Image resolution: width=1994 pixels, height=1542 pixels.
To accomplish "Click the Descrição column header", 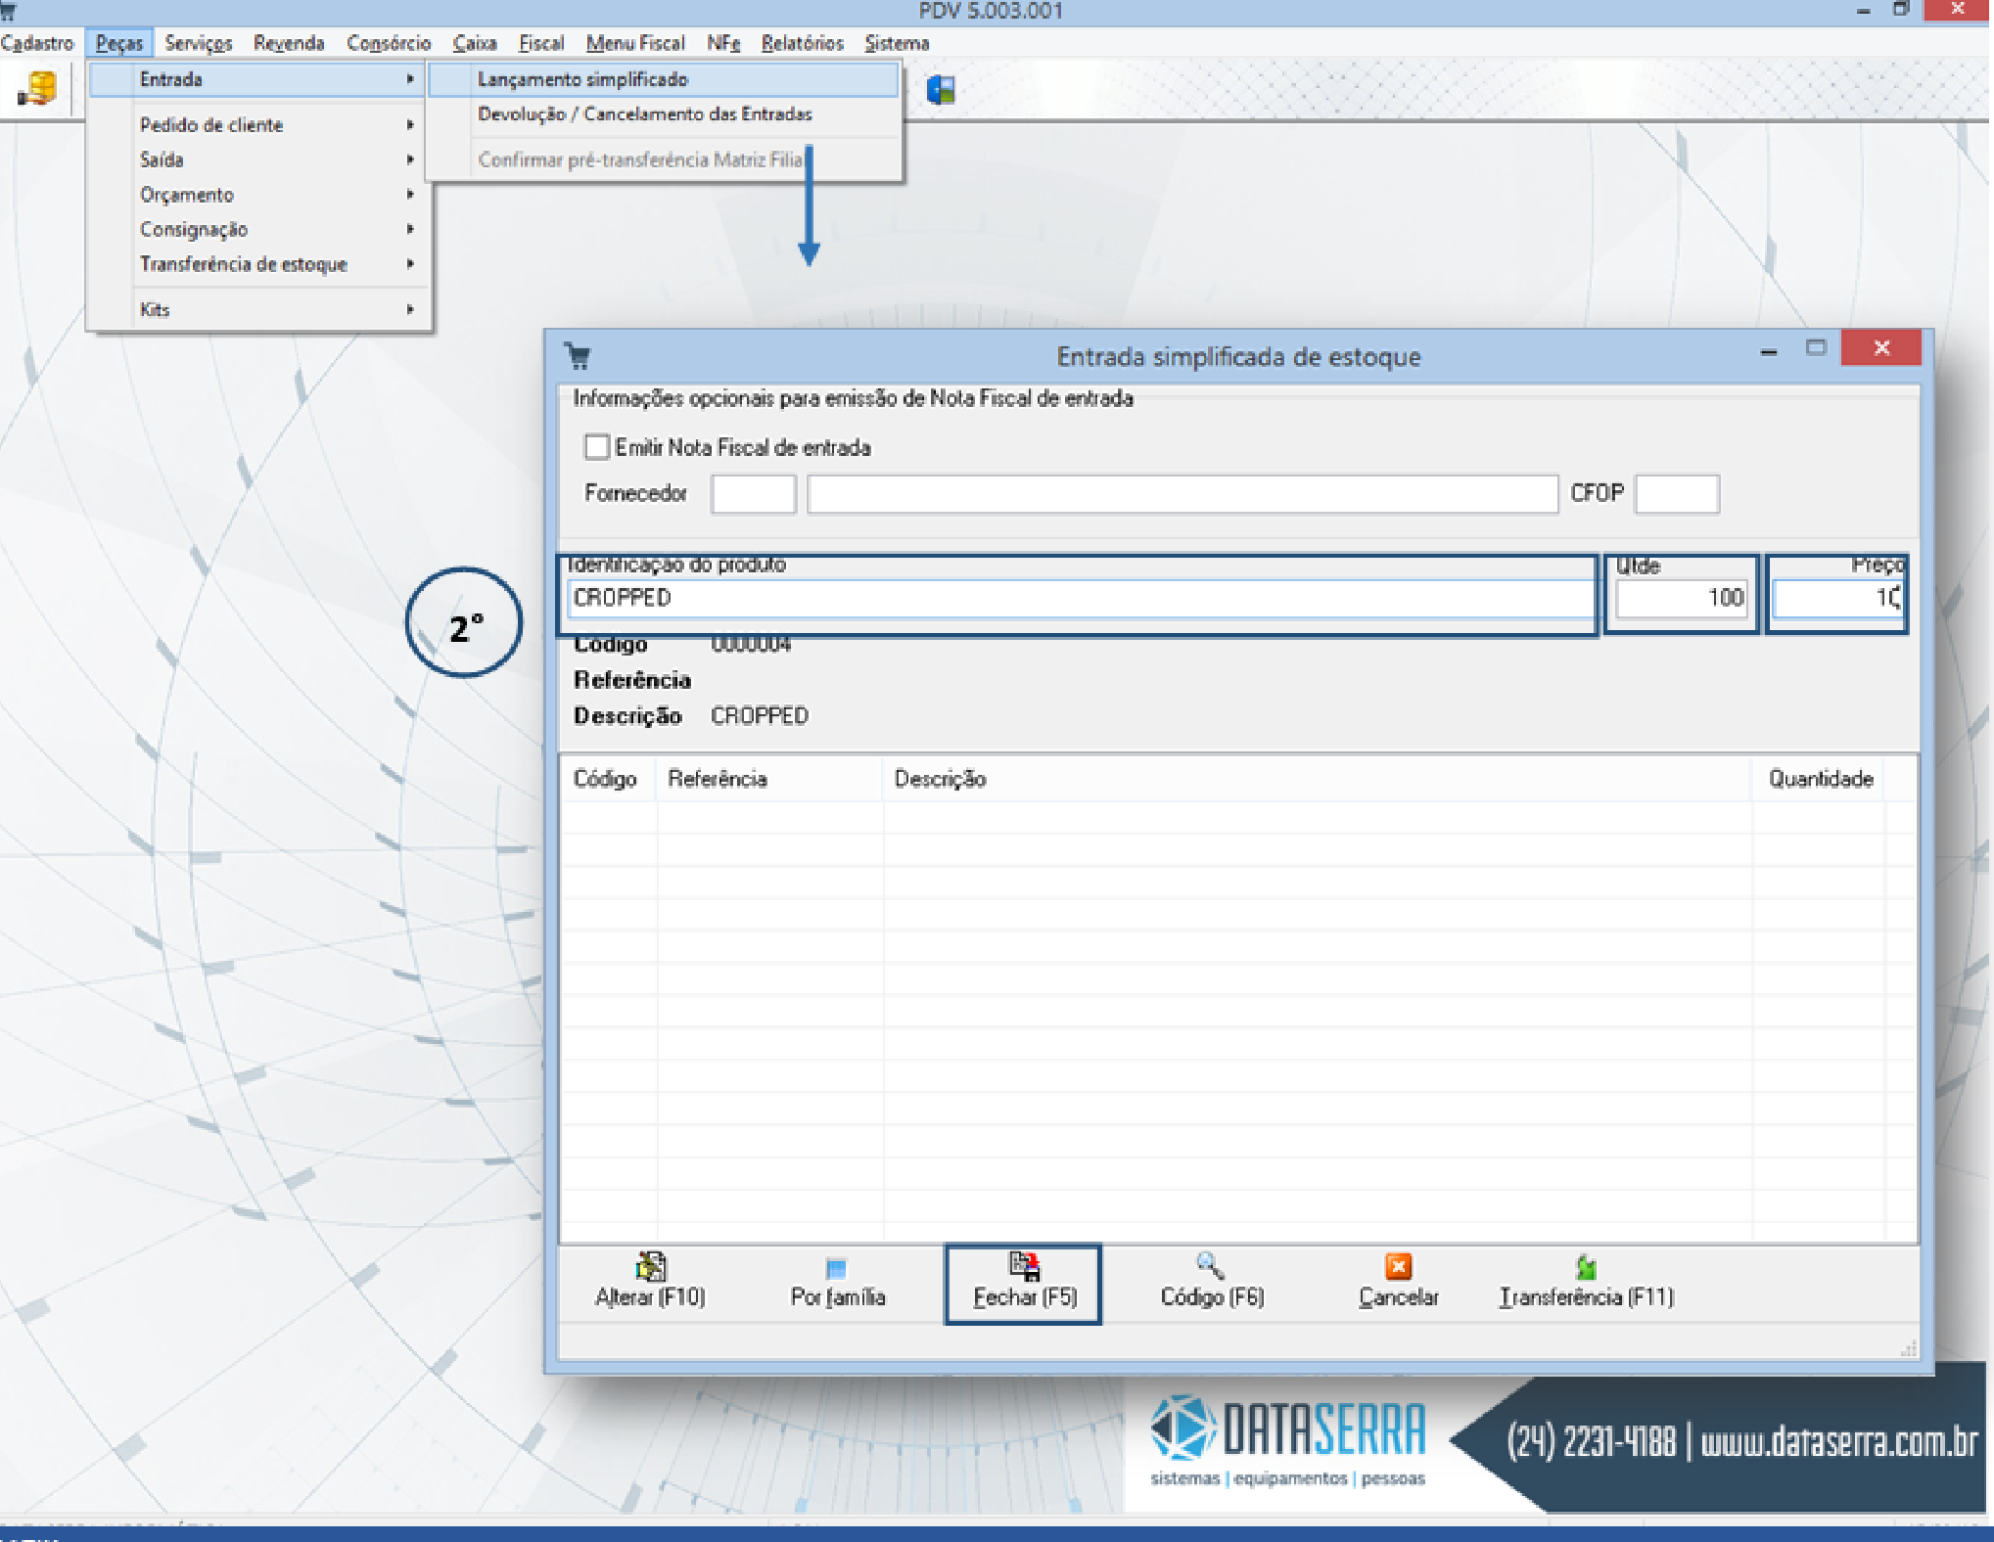I will point(940,779).
